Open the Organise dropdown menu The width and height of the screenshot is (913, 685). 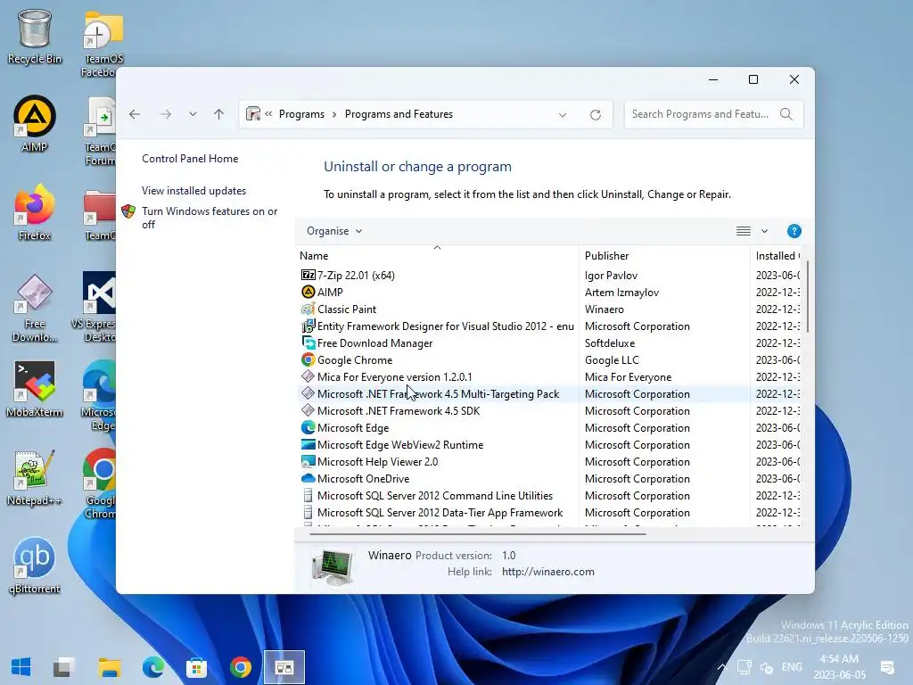tap(334, 231)
